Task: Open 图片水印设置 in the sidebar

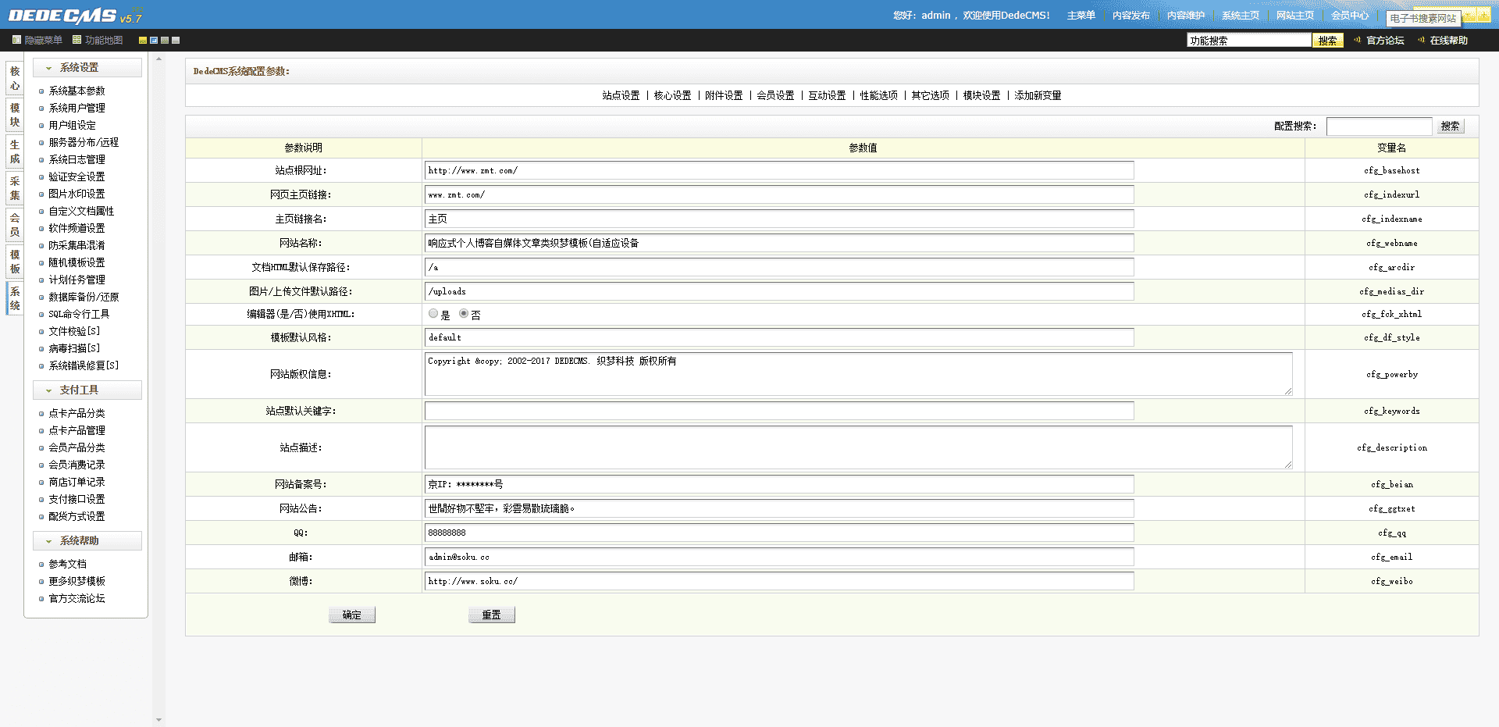Action: [77, 194]
